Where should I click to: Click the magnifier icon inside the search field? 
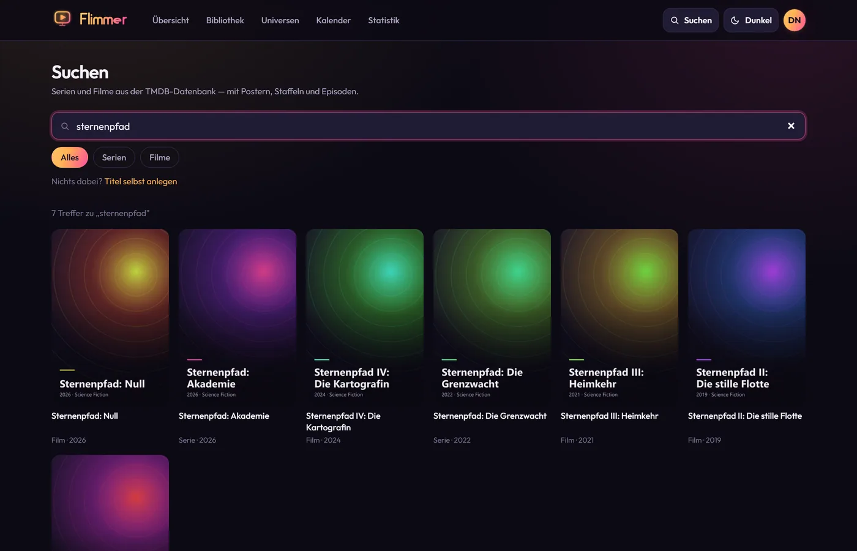click(x=65, y=127)
